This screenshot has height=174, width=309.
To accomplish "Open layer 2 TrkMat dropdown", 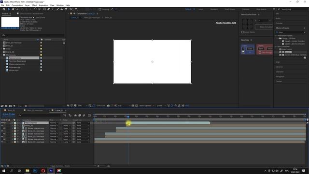I will coord(67,126).
